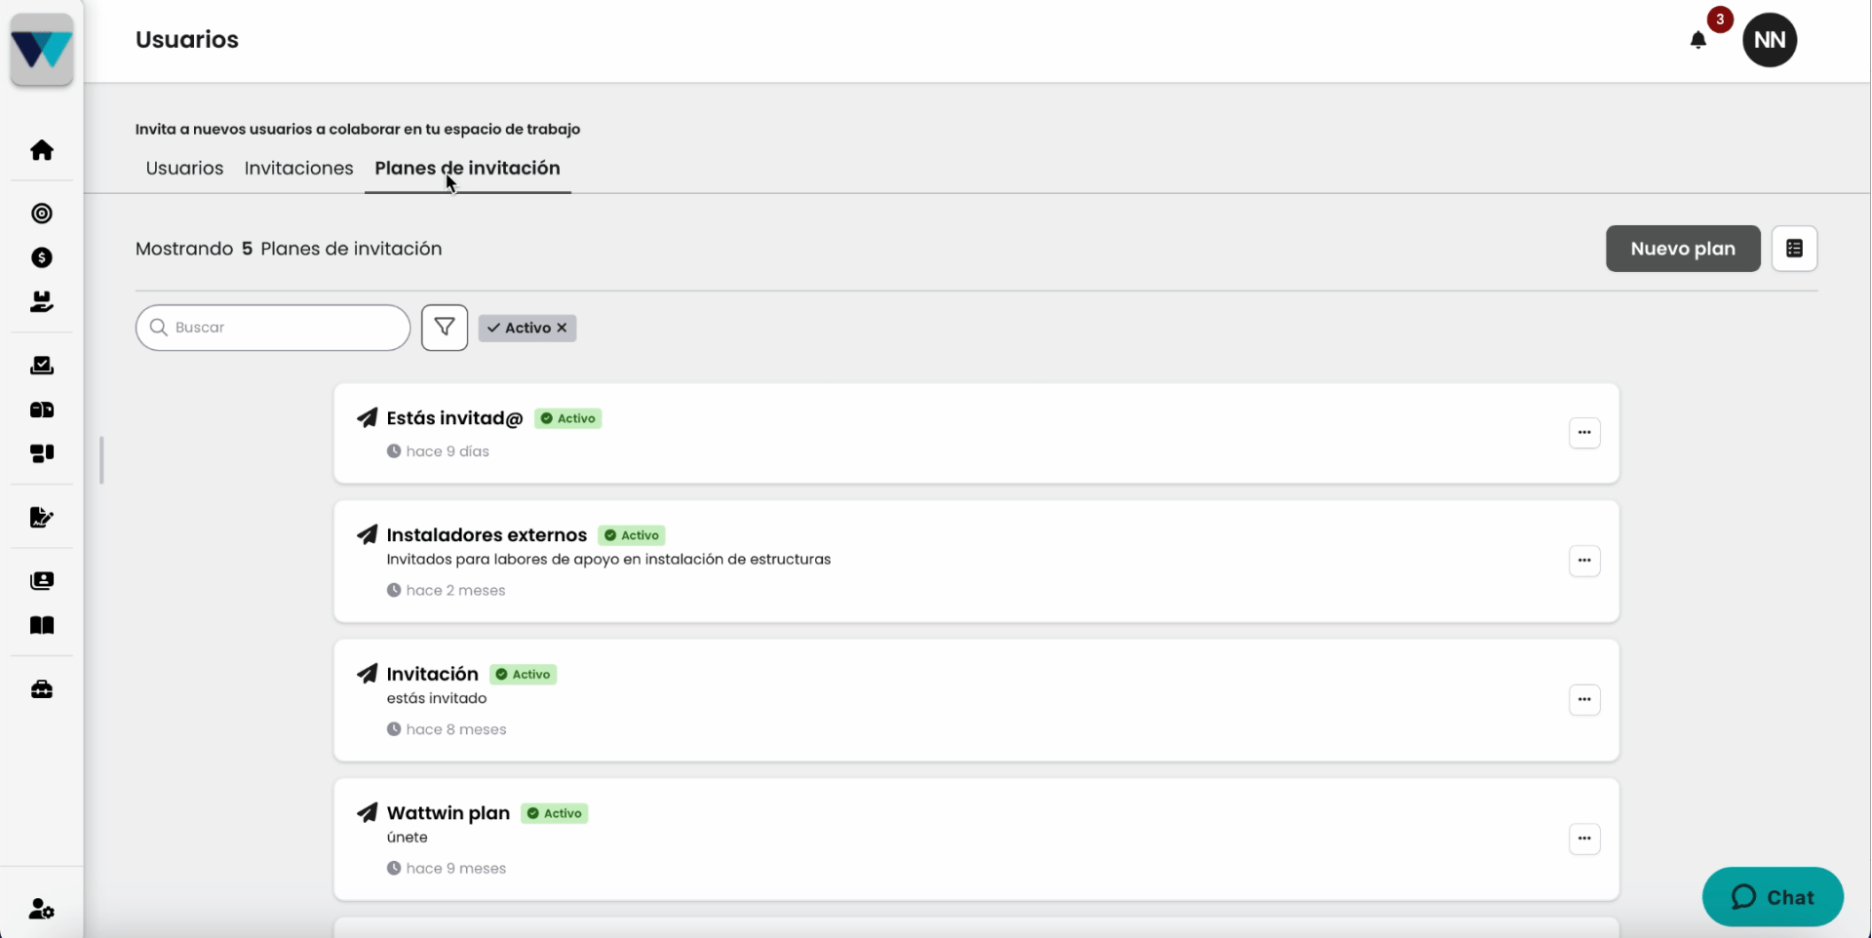Open the contact cards icon in sidebar
The image size is (1872, 938).
pyautogui.click(x=42, y=581)
